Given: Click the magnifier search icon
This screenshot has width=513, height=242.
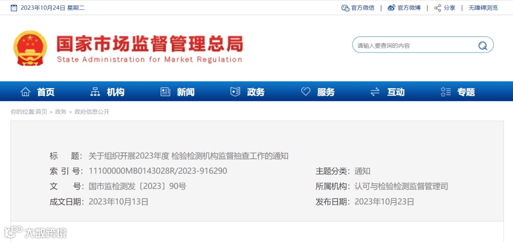Looking at the screenshot, I should click(483, 45).
